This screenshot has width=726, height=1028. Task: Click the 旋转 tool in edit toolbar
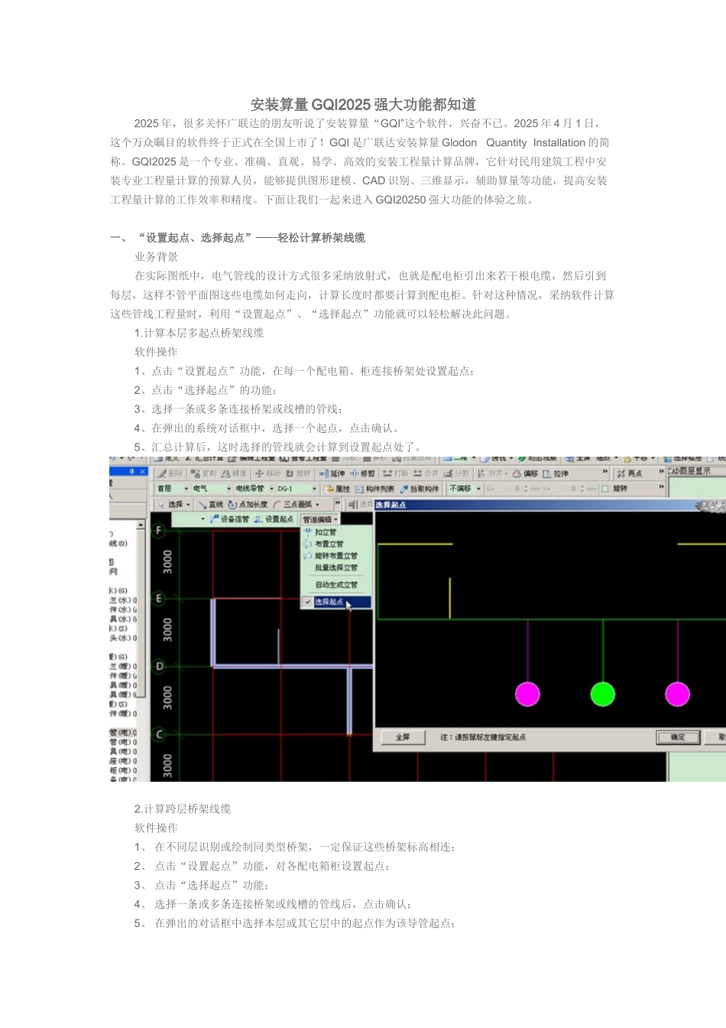pyautogui.click(x=298, y=473)
